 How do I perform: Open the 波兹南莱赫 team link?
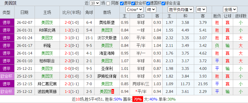pos(47,91)
